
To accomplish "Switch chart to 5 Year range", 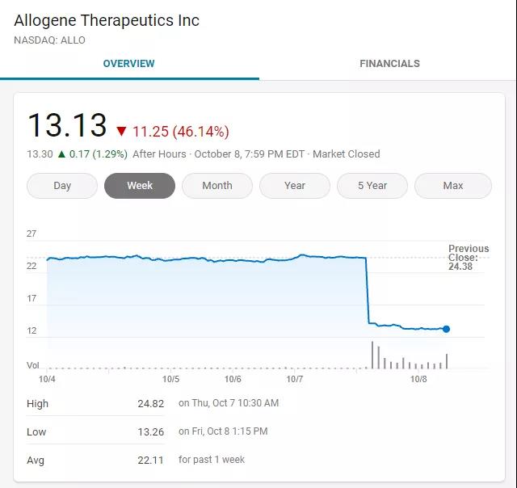I will click(x=372, y=186).
